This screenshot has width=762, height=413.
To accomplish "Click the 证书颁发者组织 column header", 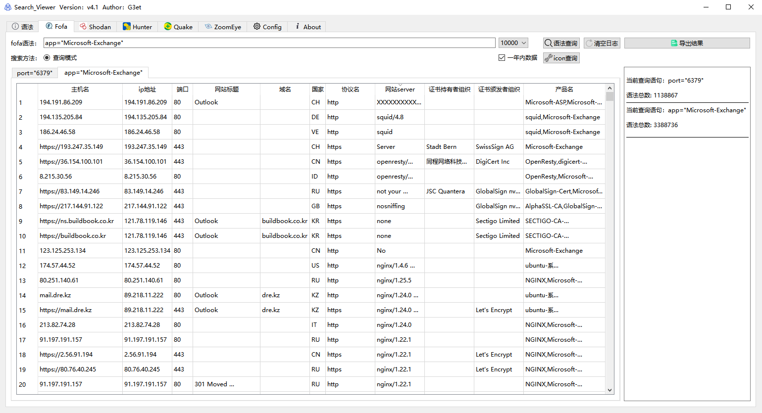I will pyautogui.click(x=499, y=90).
